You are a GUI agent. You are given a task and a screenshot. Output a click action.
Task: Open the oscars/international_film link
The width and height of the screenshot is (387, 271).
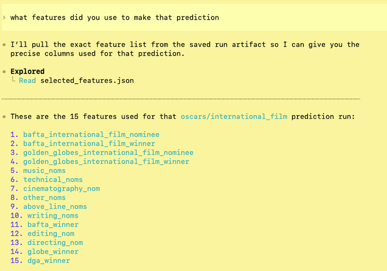coord(234,117)
